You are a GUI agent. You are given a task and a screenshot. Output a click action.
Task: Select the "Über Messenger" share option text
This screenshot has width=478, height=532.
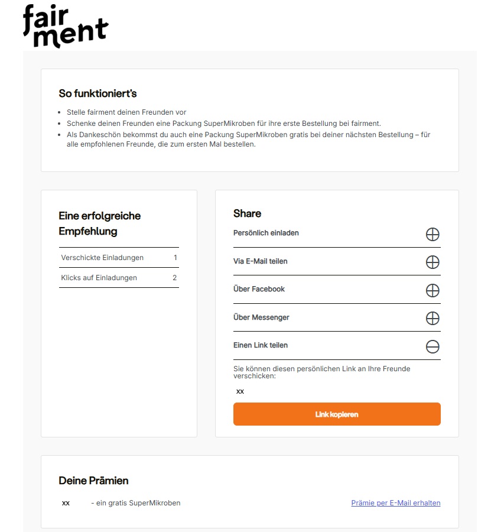pos(261,317)
